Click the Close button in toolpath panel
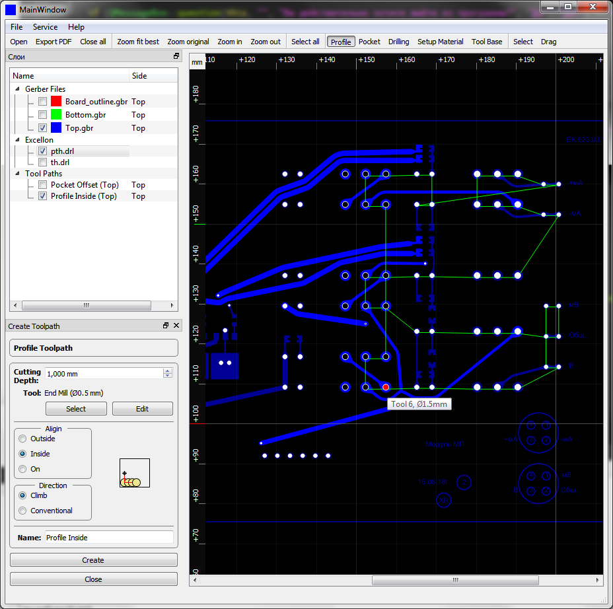Image resolution: width=613 pixels, height=609 pixels. point(93,579)
